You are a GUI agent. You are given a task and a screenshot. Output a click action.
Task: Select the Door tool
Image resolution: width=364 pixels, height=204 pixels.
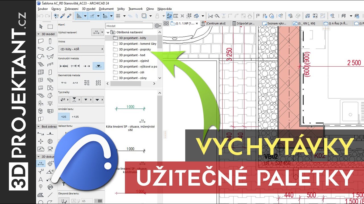click(50, 72)
